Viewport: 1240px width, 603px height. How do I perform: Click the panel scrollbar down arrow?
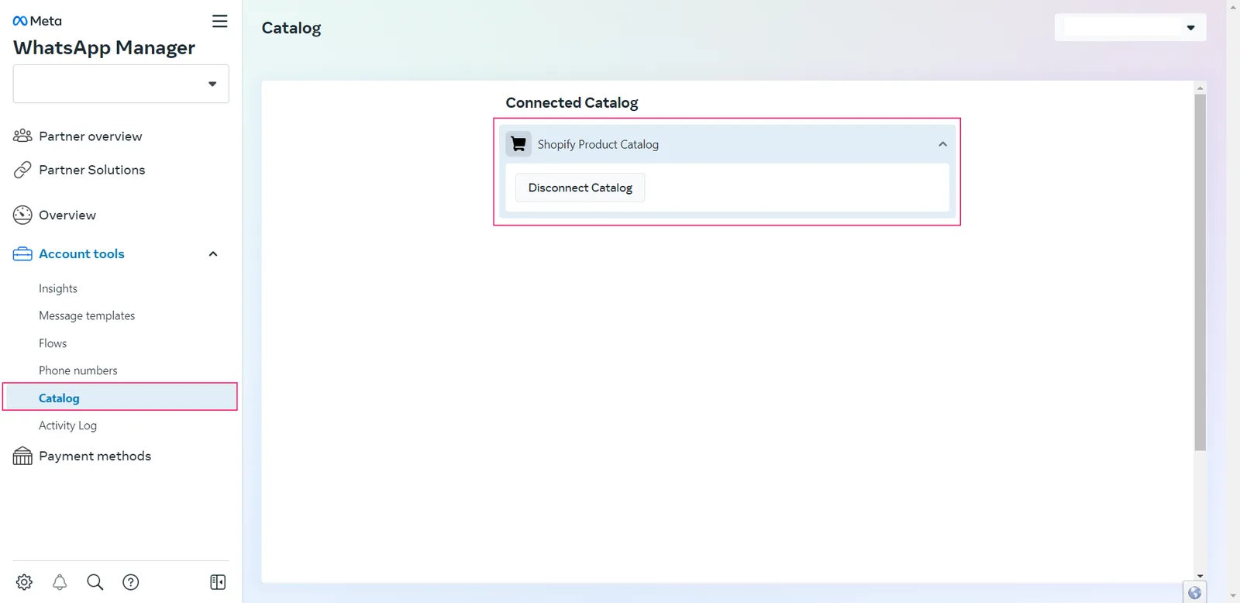pyautogui.click(x=1200, y=576)
